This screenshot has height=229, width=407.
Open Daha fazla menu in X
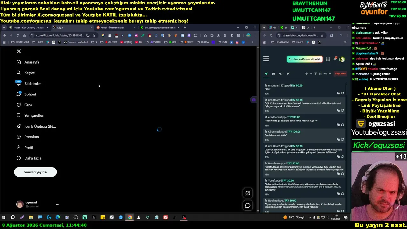tap(29, 158)
